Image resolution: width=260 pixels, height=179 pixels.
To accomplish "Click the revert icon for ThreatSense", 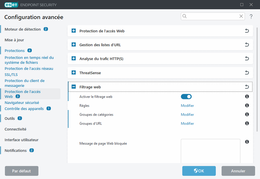I will [x=247, y=72].
